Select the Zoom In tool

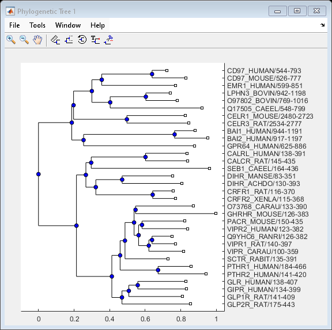[11, 40]
